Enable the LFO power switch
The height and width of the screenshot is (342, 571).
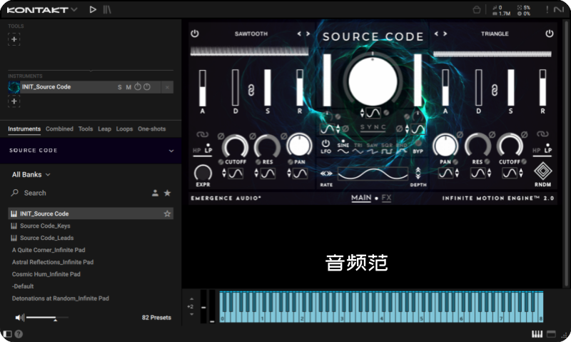point(326,143)
